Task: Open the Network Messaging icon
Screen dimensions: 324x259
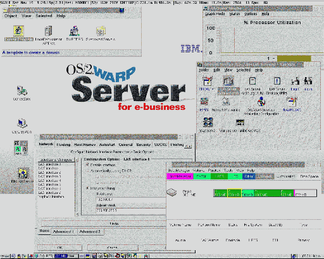Action: (226, 102)
